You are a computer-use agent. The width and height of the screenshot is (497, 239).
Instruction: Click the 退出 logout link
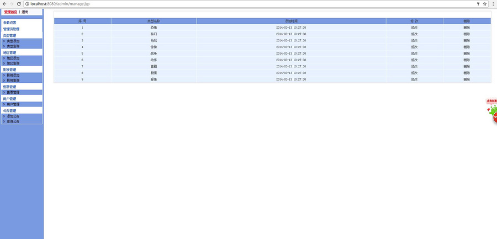(x=25, y=12)
